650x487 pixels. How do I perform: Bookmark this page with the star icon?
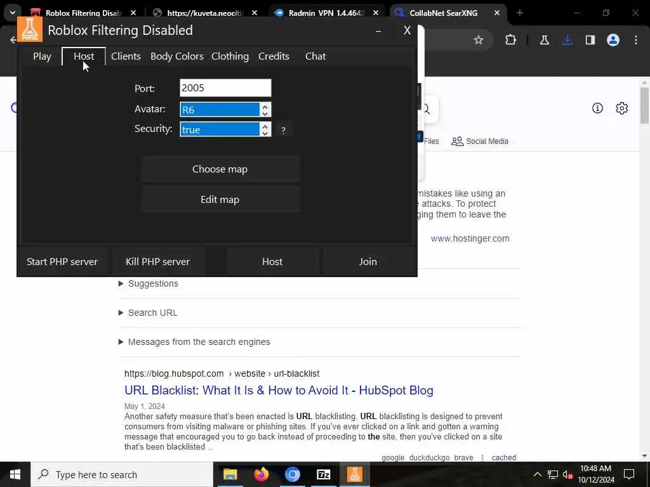(479, 40)
